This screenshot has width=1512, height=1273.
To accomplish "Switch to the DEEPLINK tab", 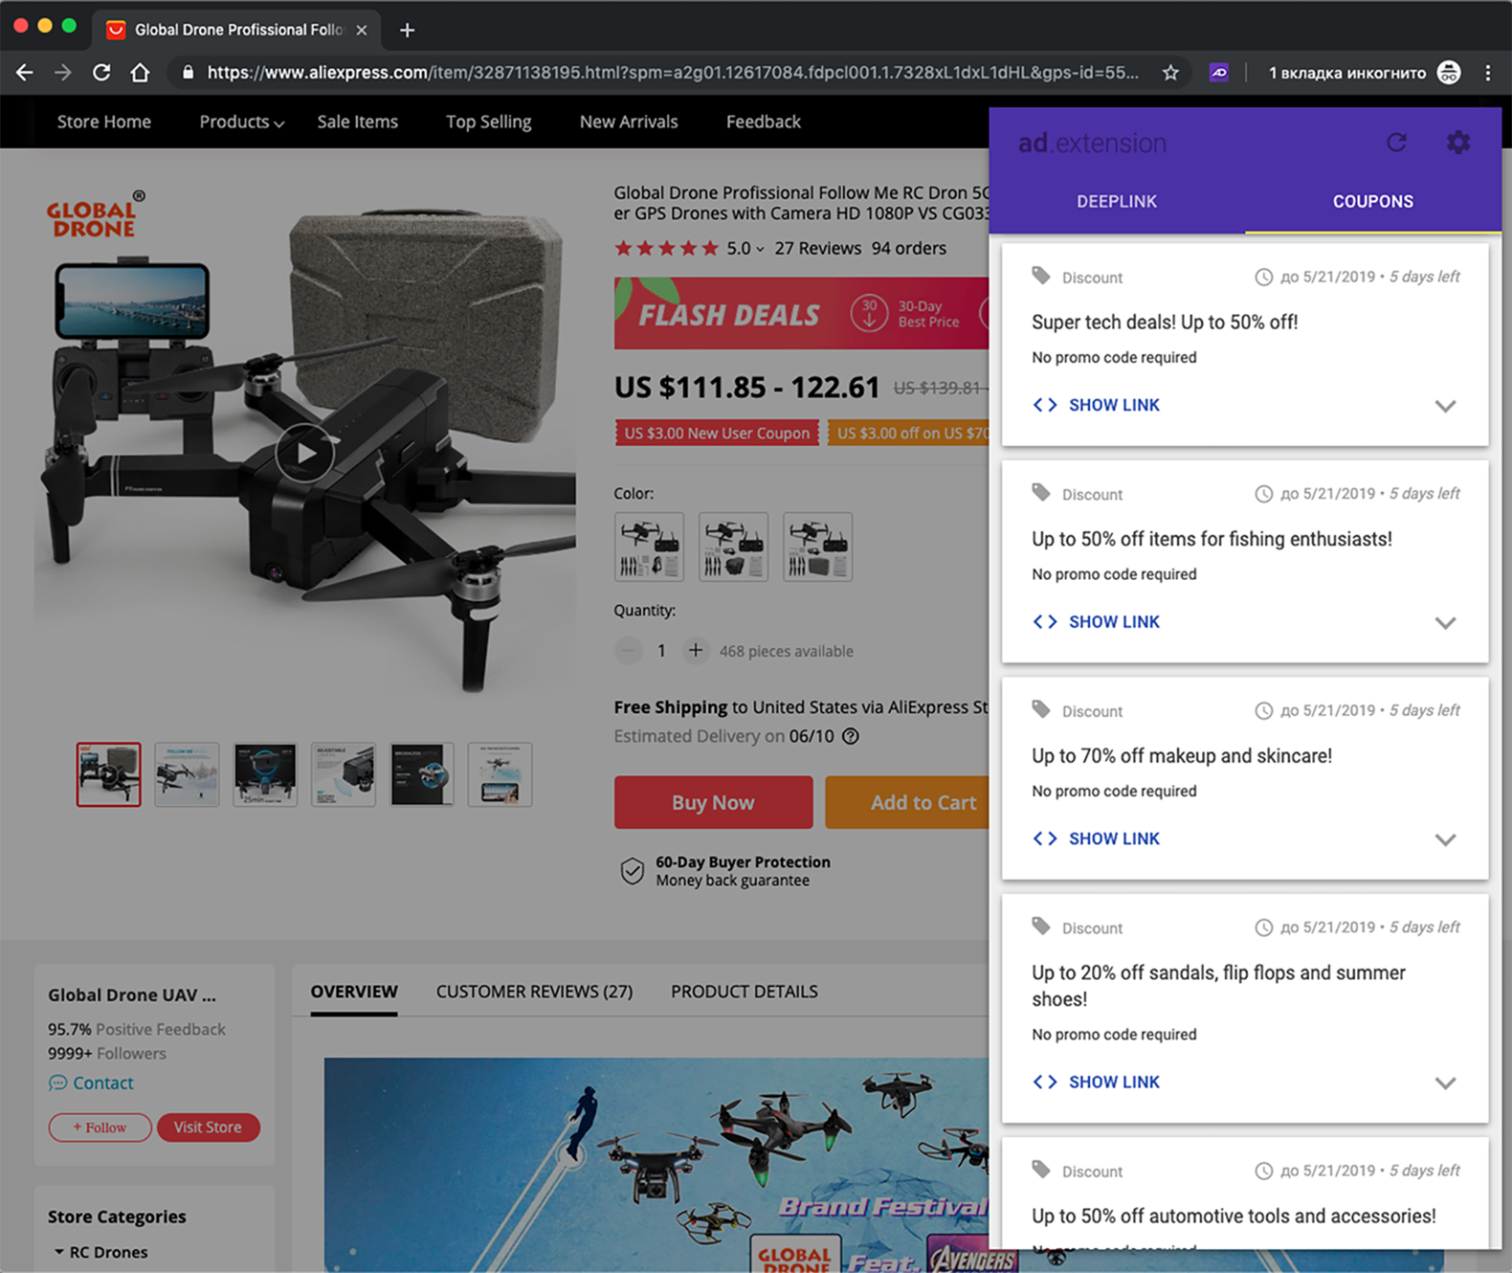I will click(1117, 201).
